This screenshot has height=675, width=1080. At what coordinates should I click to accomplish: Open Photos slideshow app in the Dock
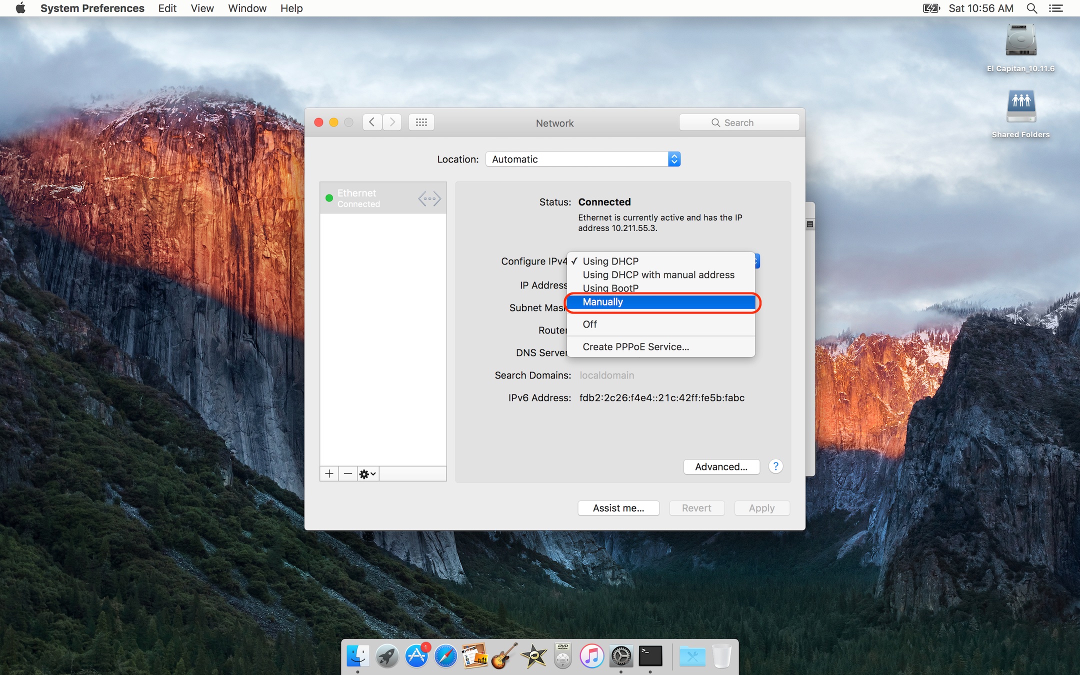pyautogui.click(x=474, y=656)
